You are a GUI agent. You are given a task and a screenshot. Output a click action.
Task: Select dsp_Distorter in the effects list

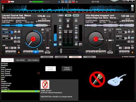pyautogui.click(x=6, y=69)
